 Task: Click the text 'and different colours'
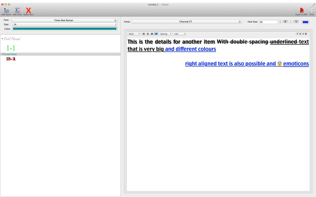click(x=190, y=49)
